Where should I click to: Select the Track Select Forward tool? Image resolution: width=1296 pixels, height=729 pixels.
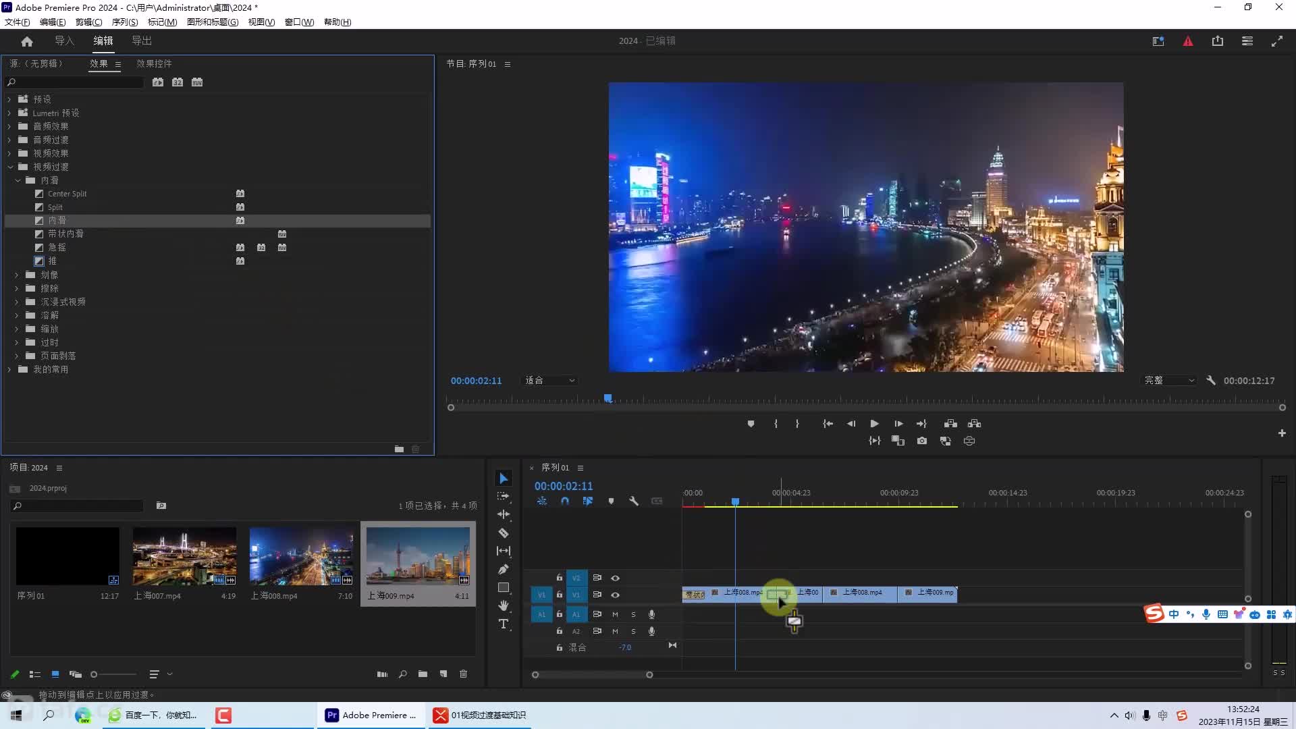point(504,496)
